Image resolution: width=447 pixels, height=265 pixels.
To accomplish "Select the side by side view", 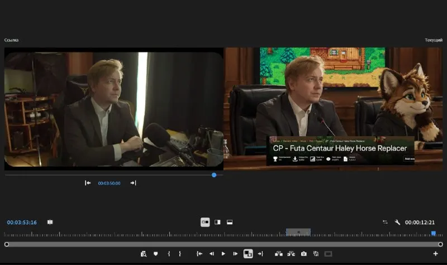I will coord(205,222).
